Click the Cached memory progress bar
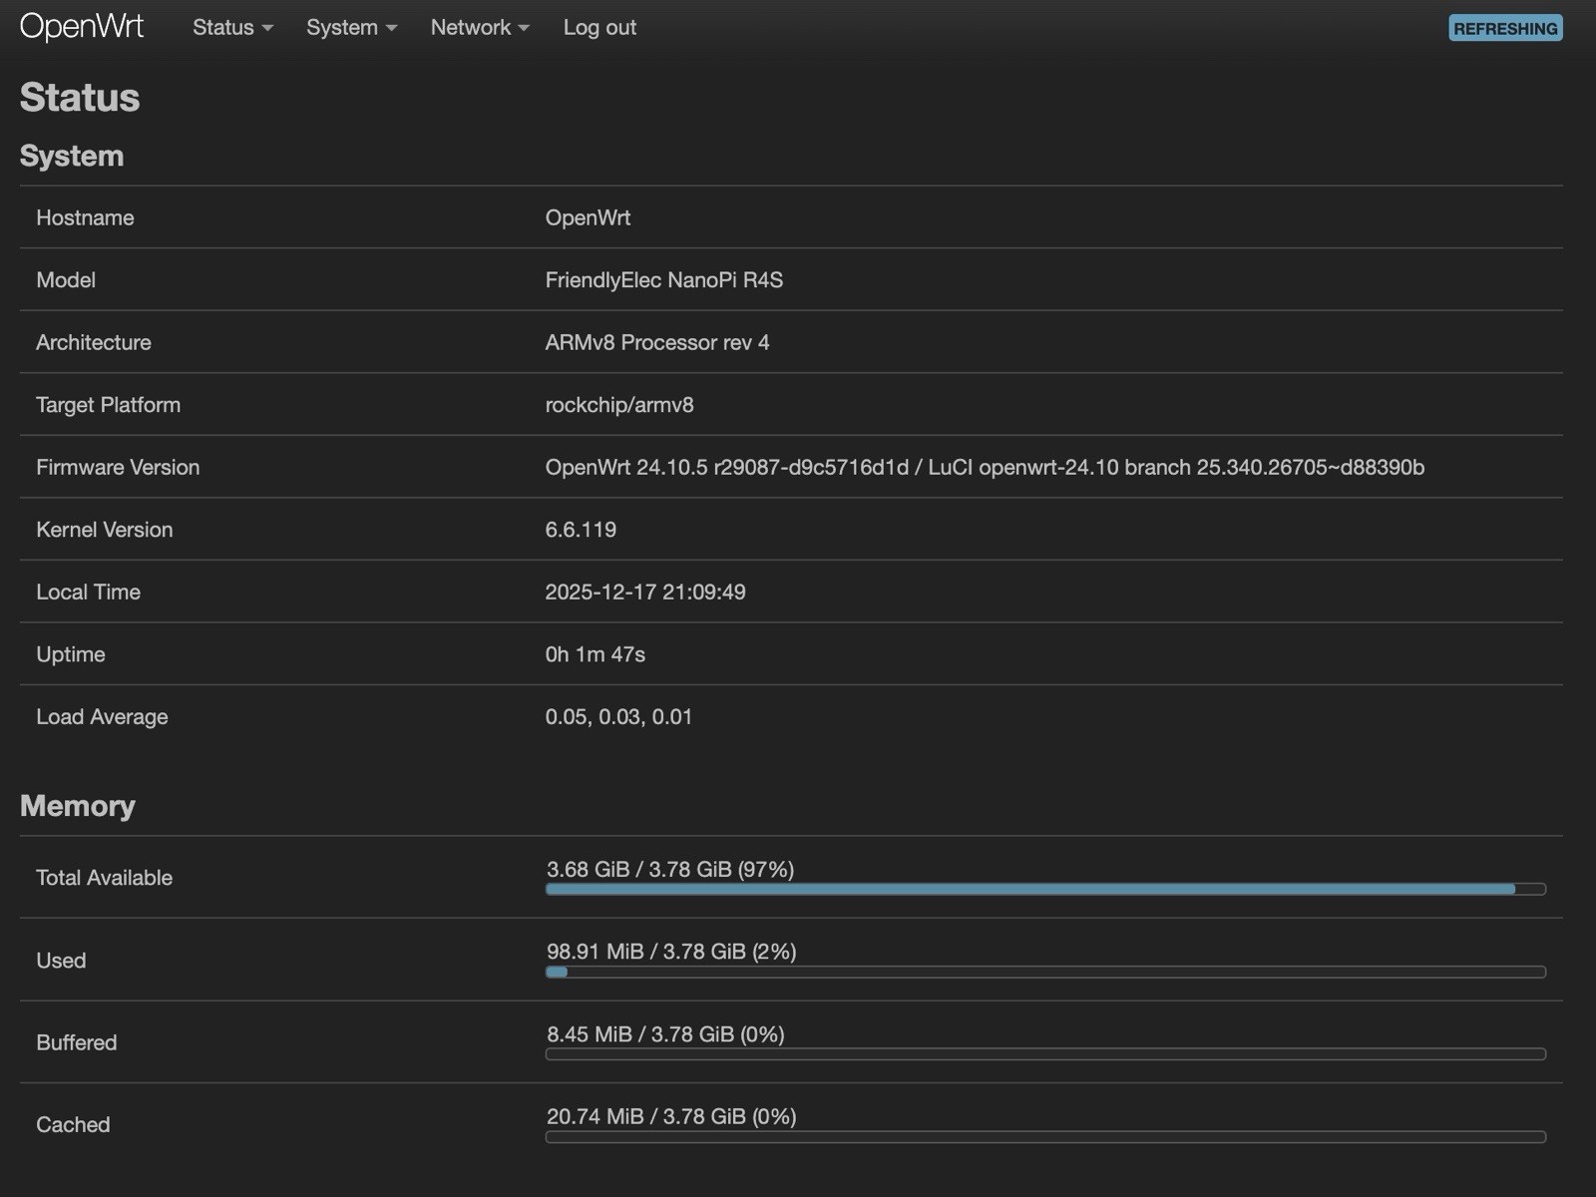 (x=1045, y=1135)
